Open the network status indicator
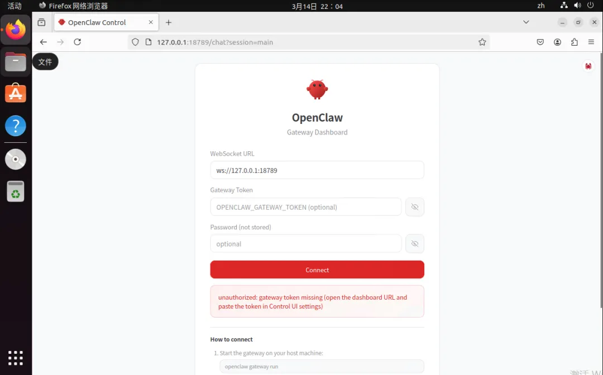This screenshot has height=375, width=603. (564, 6)
